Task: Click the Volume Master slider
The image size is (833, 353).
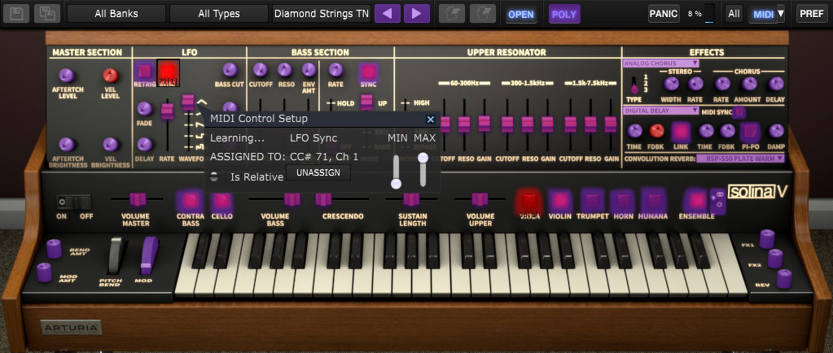Action: click(138, 199)
